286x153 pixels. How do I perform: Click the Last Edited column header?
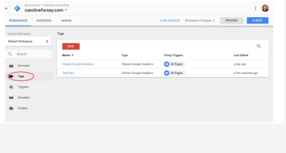[x=241, y=55]
